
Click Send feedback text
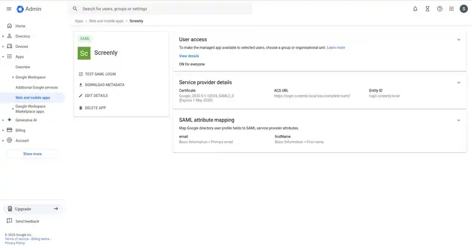click(27, 221)
